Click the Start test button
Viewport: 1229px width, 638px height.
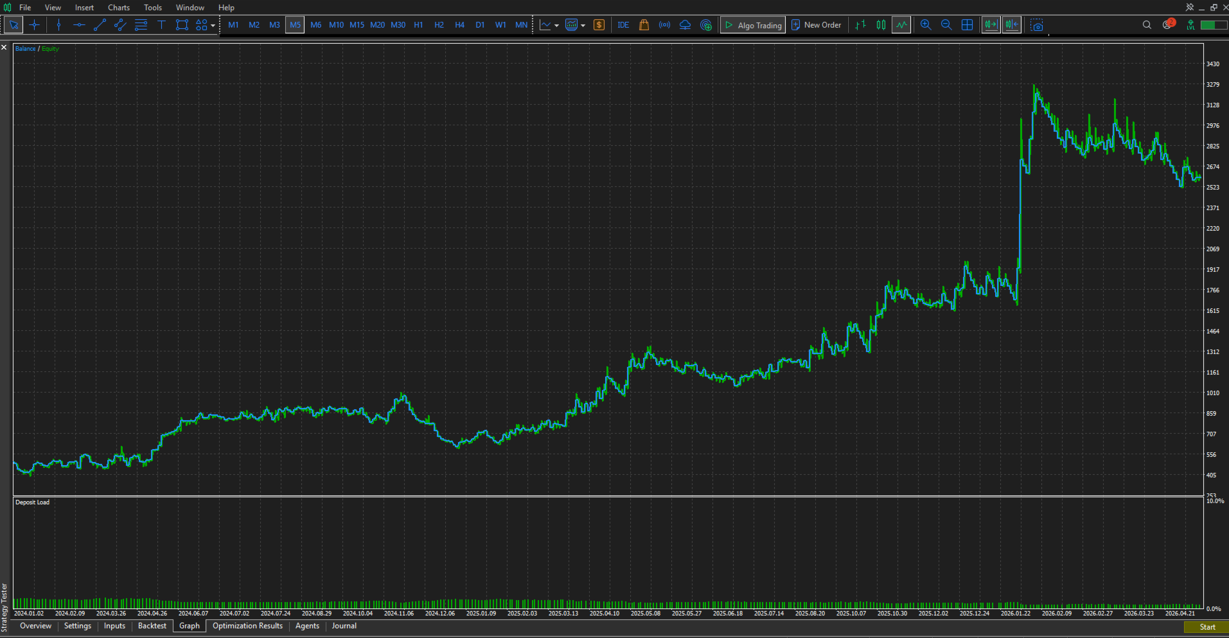[1207, 627]
